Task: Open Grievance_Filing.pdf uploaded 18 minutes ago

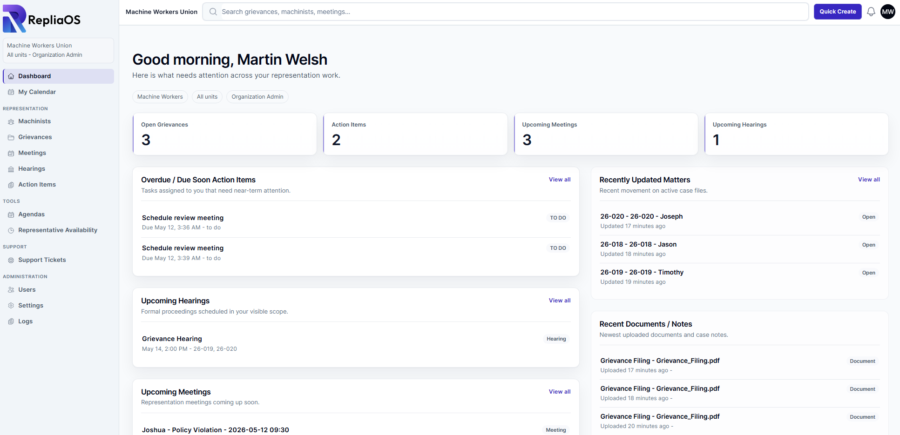Action: [739, 393]
